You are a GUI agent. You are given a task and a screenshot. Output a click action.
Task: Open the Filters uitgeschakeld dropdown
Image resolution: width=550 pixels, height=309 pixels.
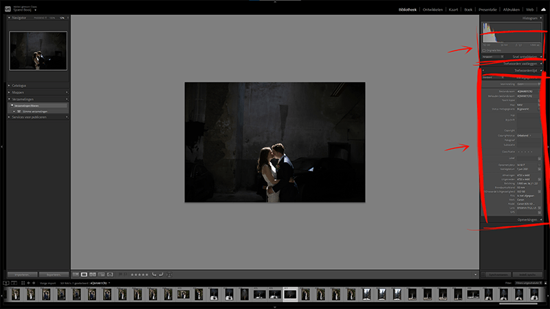tap(528, 283)
